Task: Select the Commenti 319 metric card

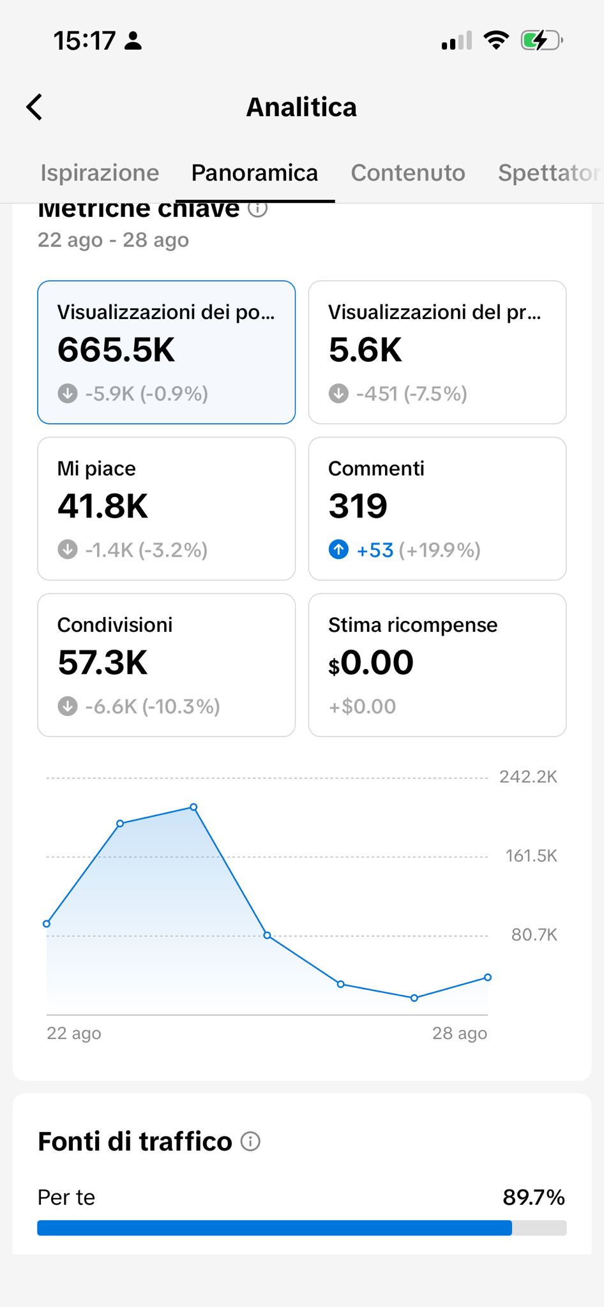Action: pyautogui.click(x=437, y=509)
